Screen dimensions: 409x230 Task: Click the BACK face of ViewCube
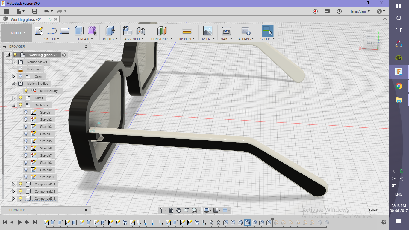(371, 43)
